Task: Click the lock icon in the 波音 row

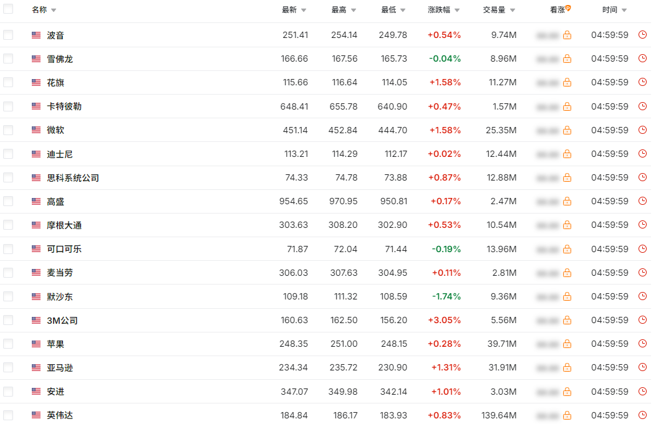Action: (567, 35)
